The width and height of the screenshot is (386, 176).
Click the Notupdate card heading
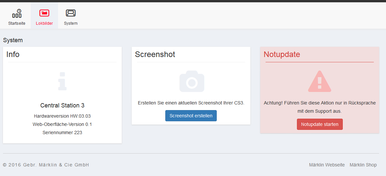(x=282, y=54)
